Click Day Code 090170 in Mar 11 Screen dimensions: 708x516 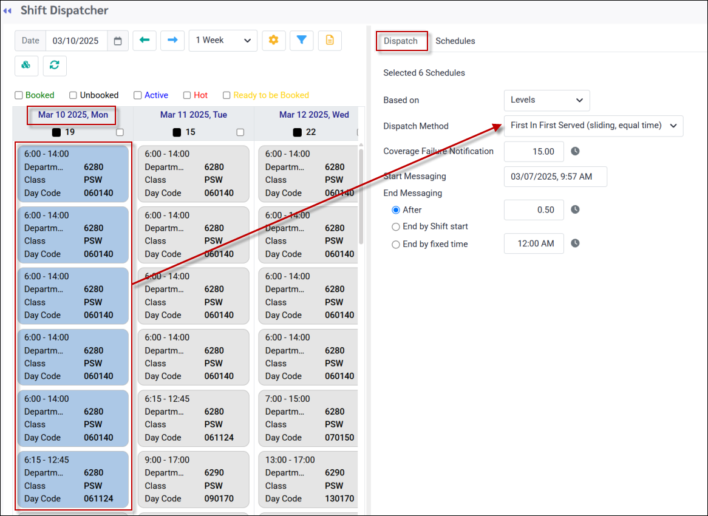click(x=219, y=499)
